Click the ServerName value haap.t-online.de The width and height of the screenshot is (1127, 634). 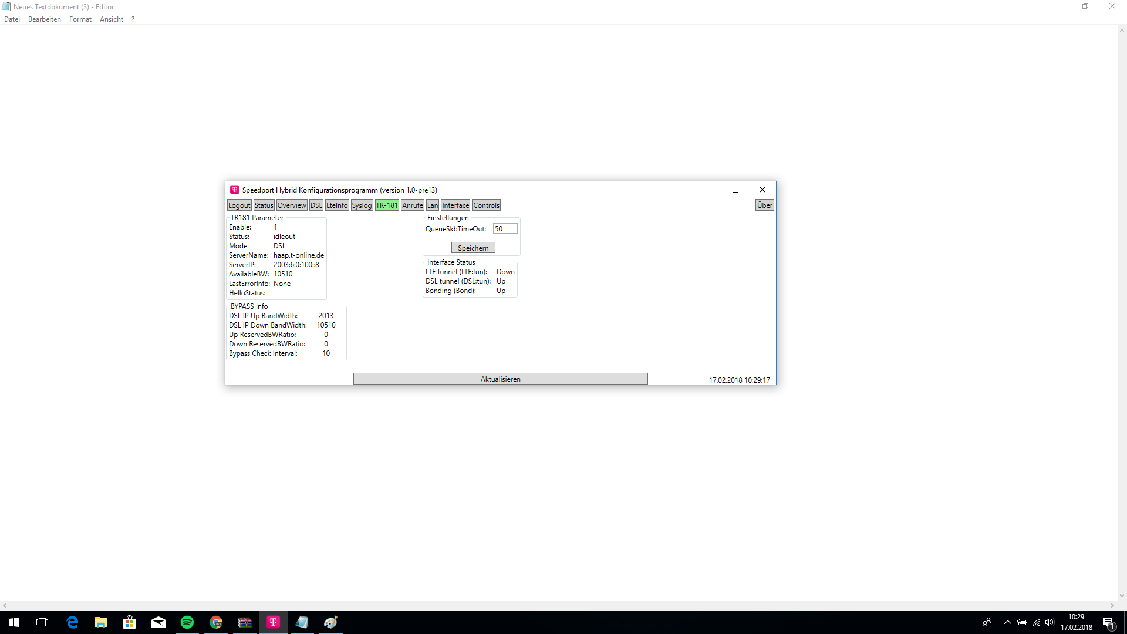(x=299, y=255)
